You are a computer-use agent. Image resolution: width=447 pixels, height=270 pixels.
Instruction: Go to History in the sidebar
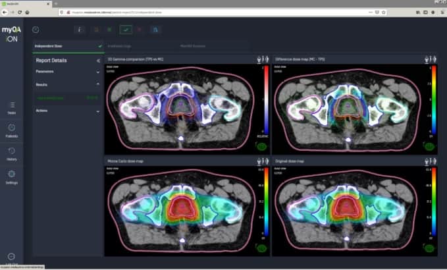click(x=12, y=153)
